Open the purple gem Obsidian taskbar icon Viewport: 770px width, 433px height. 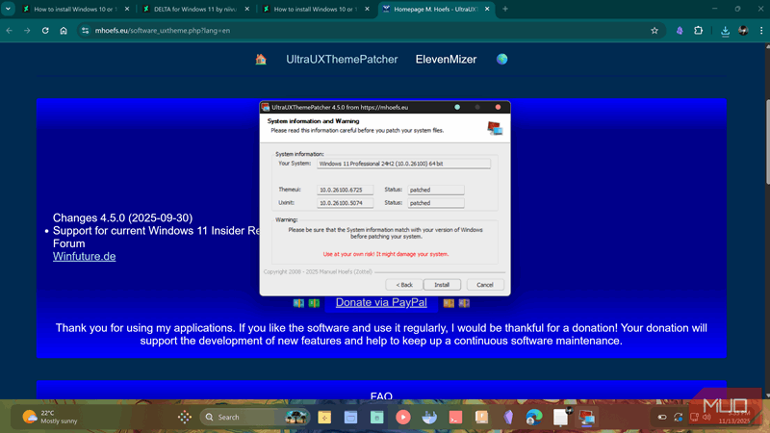[508, 418]
